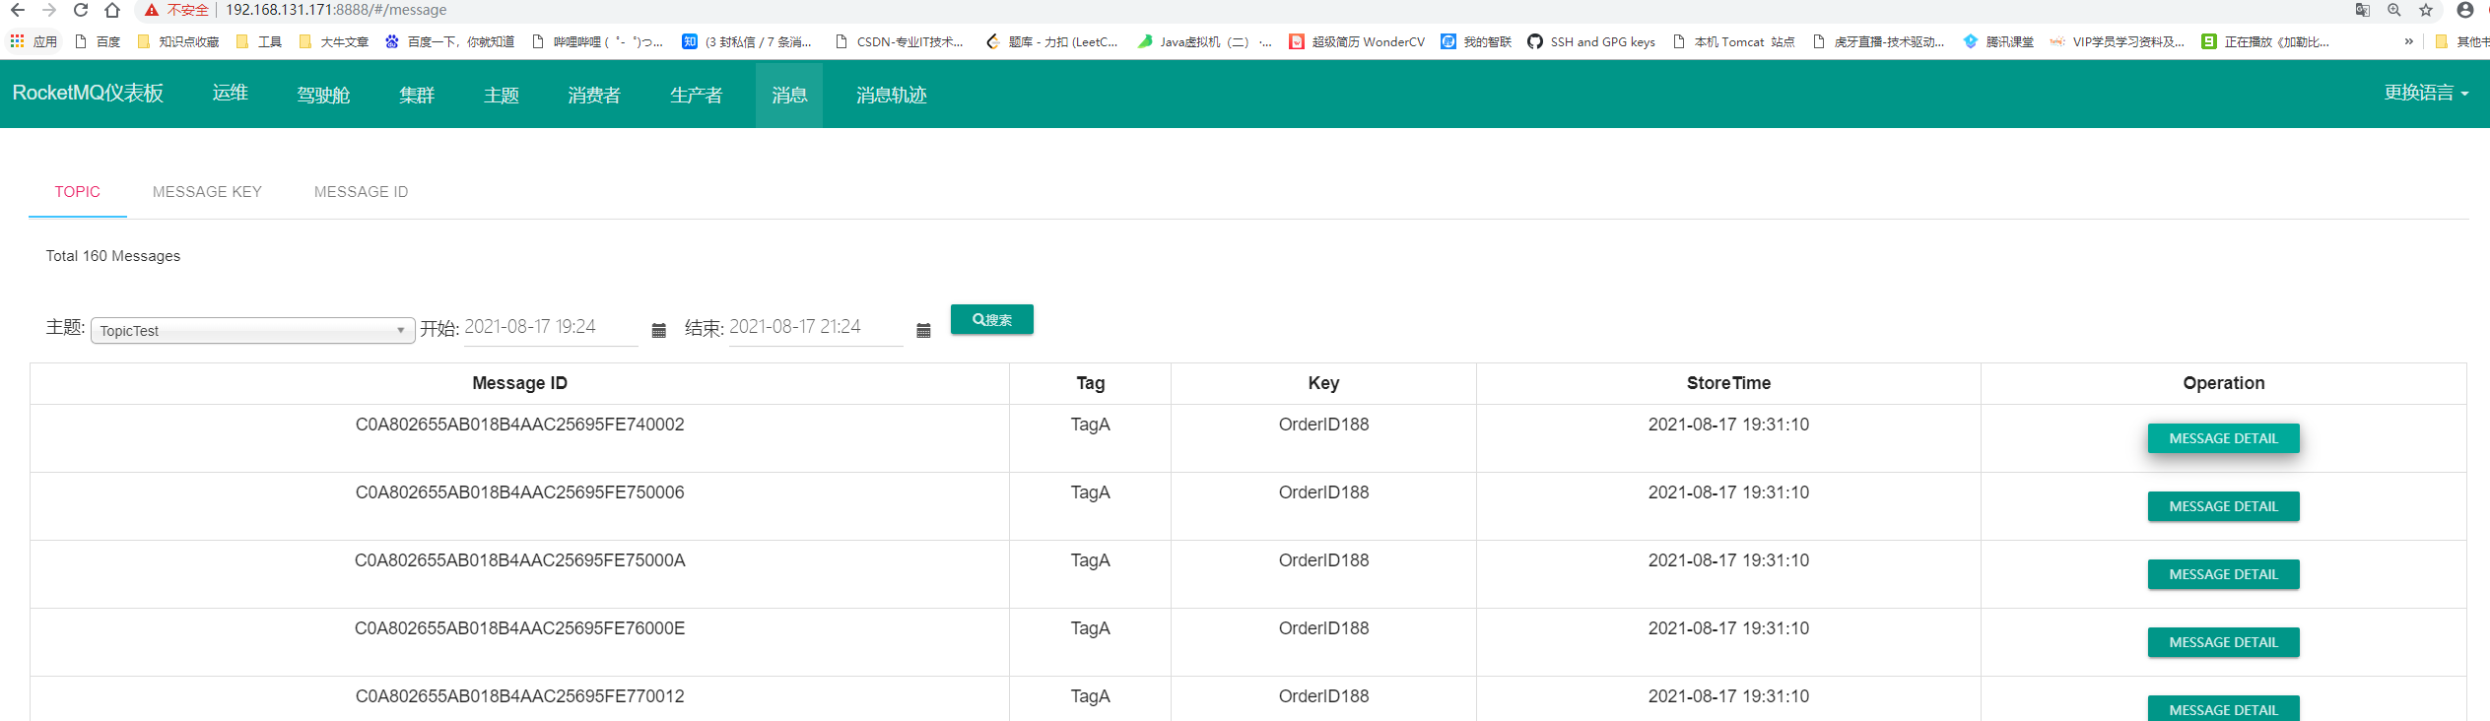Screen dimensions: 2490x721
Task: Bookmark this page with star icon
Action: click(x=2425, y=10)
